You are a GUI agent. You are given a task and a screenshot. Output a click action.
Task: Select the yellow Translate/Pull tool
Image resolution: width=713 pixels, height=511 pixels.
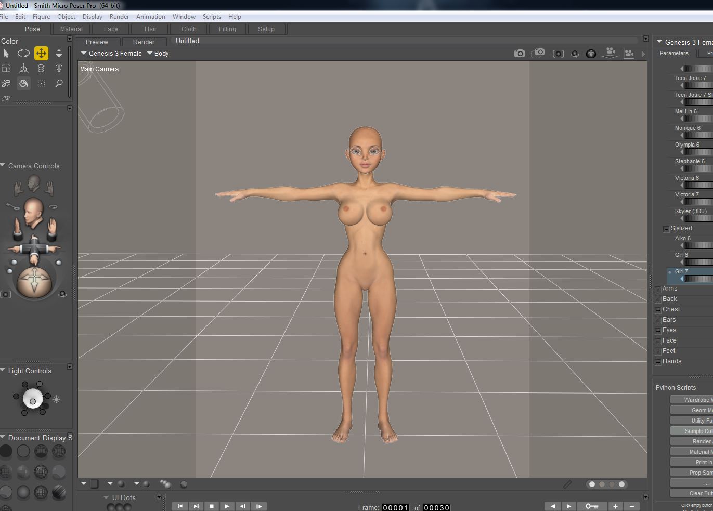(41, 53)
